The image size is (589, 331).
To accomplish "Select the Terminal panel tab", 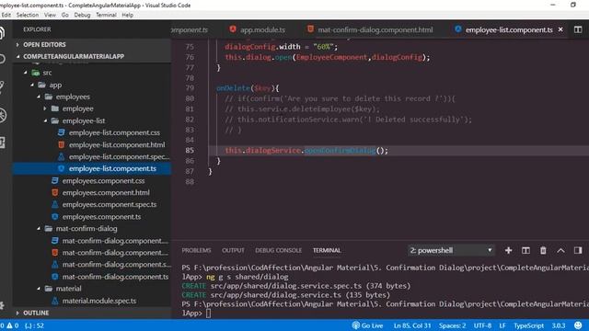I will point(327,250).
